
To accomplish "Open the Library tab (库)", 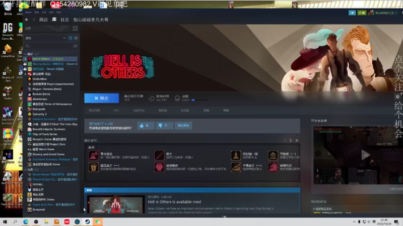I will coord(54,20).
